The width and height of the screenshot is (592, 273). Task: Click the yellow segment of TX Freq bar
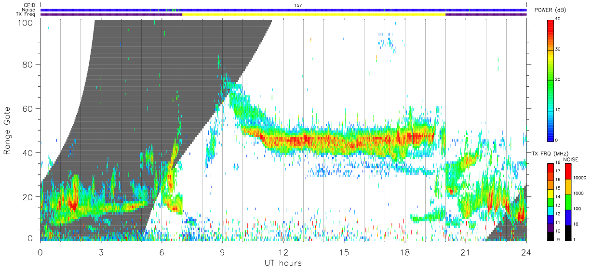click(314, 14)
